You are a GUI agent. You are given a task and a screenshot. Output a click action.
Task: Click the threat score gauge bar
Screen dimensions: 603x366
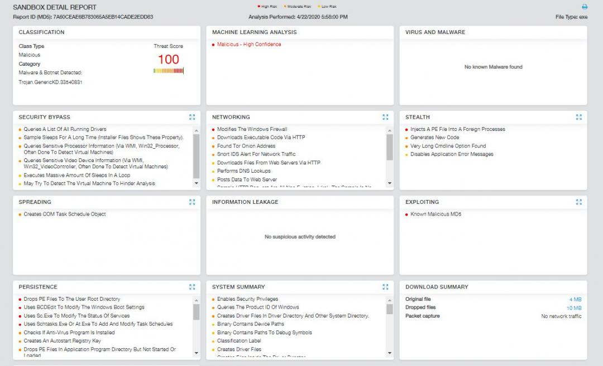(168, 71)
